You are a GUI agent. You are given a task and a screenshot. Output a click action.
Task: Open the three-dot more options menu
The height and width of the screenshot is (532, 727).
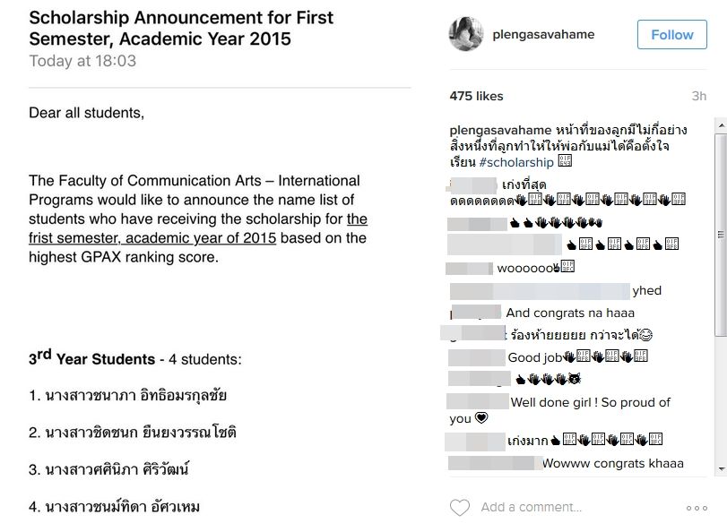pyautogui.click(x=697, y=508)
